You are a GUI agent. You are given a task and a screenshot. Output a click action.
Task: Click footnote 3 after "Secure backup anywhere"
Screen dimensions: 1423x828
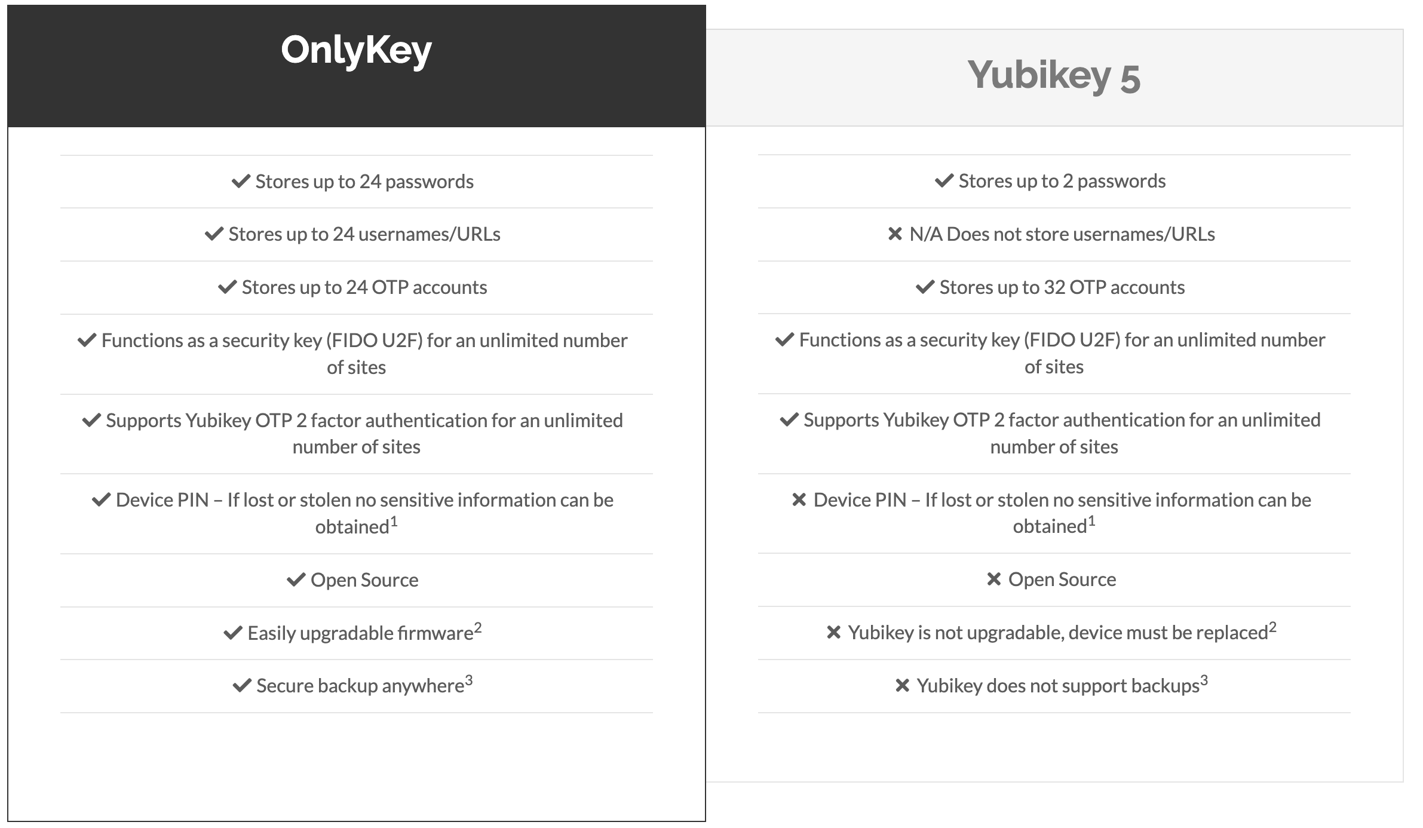(x=469, y=680)
